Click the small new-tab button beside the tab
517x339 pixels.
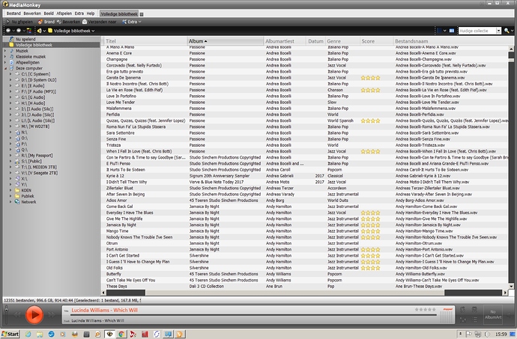[142, 14]
